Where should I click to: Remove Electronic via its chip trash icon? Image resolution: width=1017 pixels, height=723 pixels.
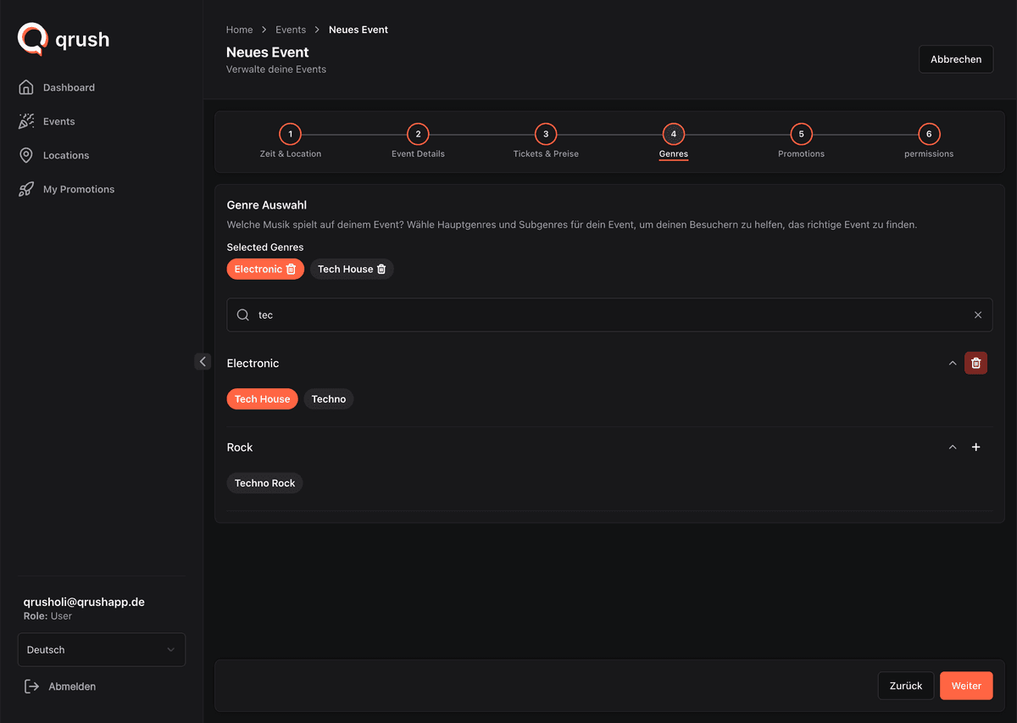point(291,269)
